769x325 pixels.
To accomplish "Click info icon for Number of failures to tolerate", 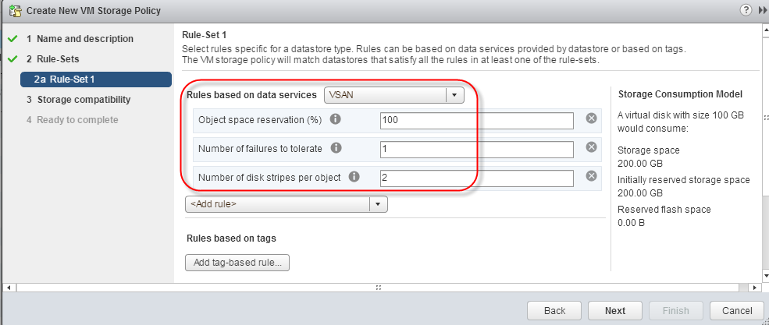I will click(x=336, y=148).
